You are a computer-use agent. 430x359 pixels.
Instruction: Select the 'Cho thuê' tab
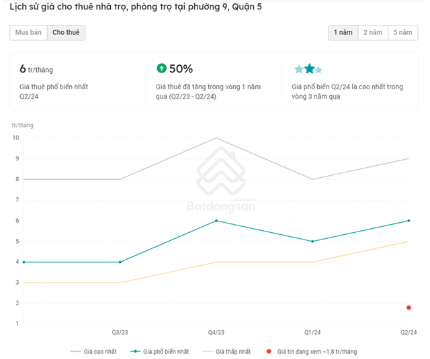pyautogui.click(x=66, y=32)
